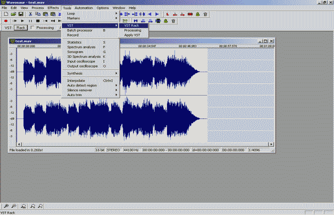Toggle the VST Rack button
This screenshot has width=334, height=215.
click(21, 28)
